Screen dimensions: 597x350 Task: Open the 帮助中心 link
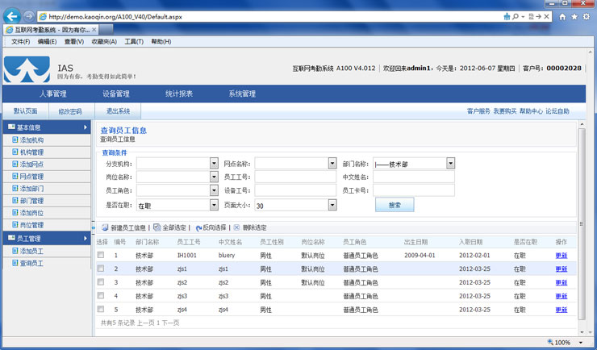[531, 111]
